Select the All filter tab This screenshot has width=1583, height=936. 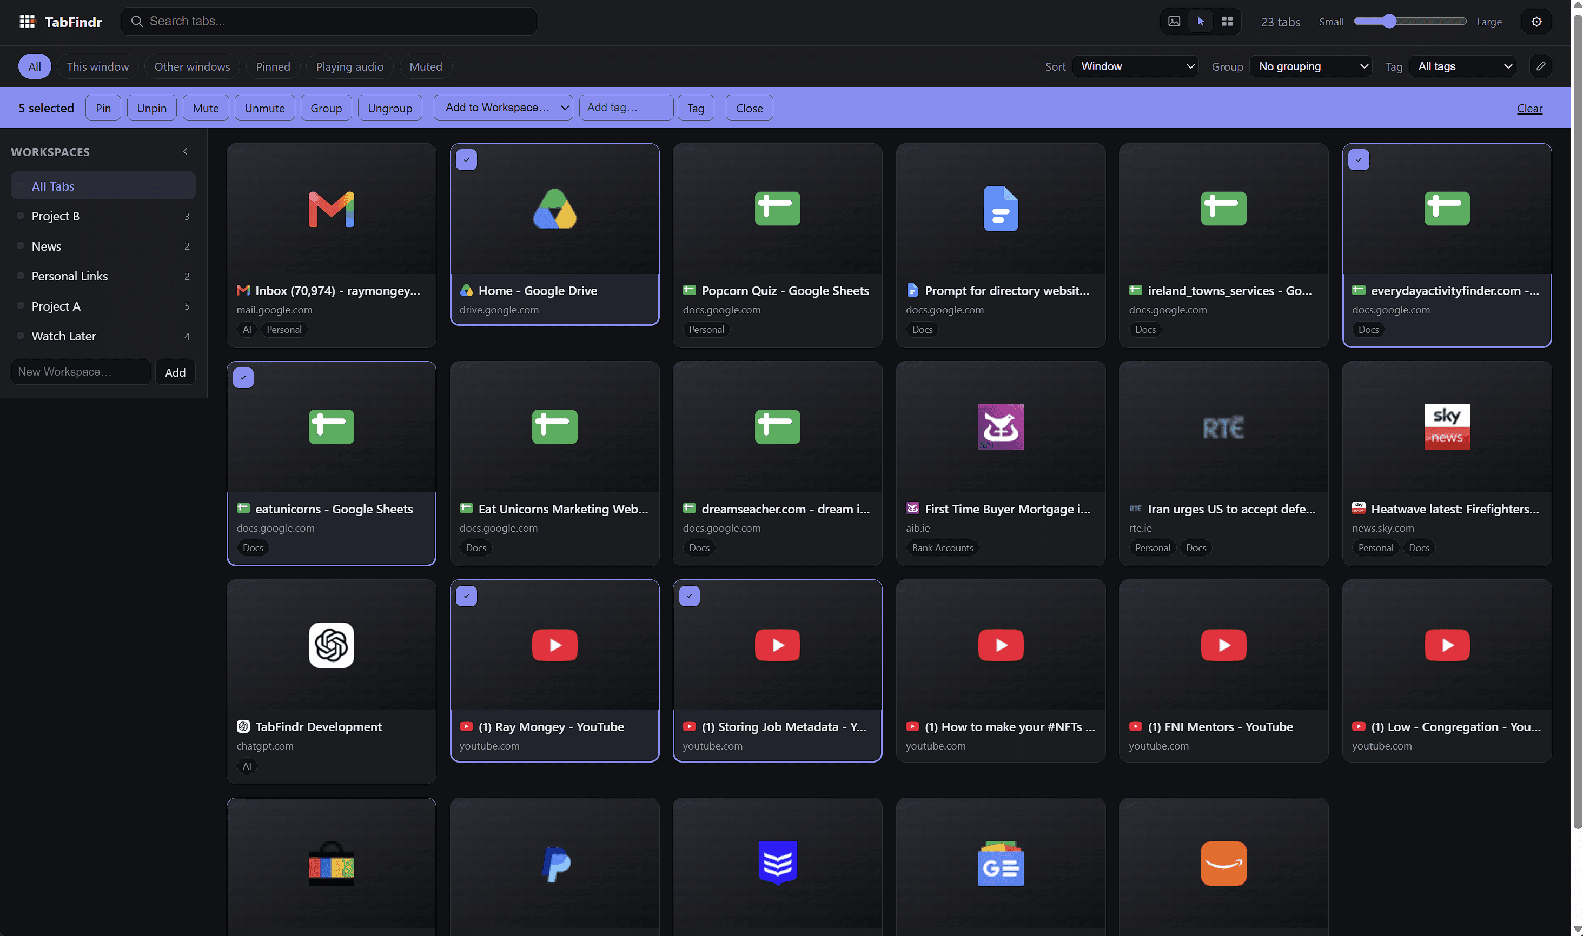tap(35, 66)
